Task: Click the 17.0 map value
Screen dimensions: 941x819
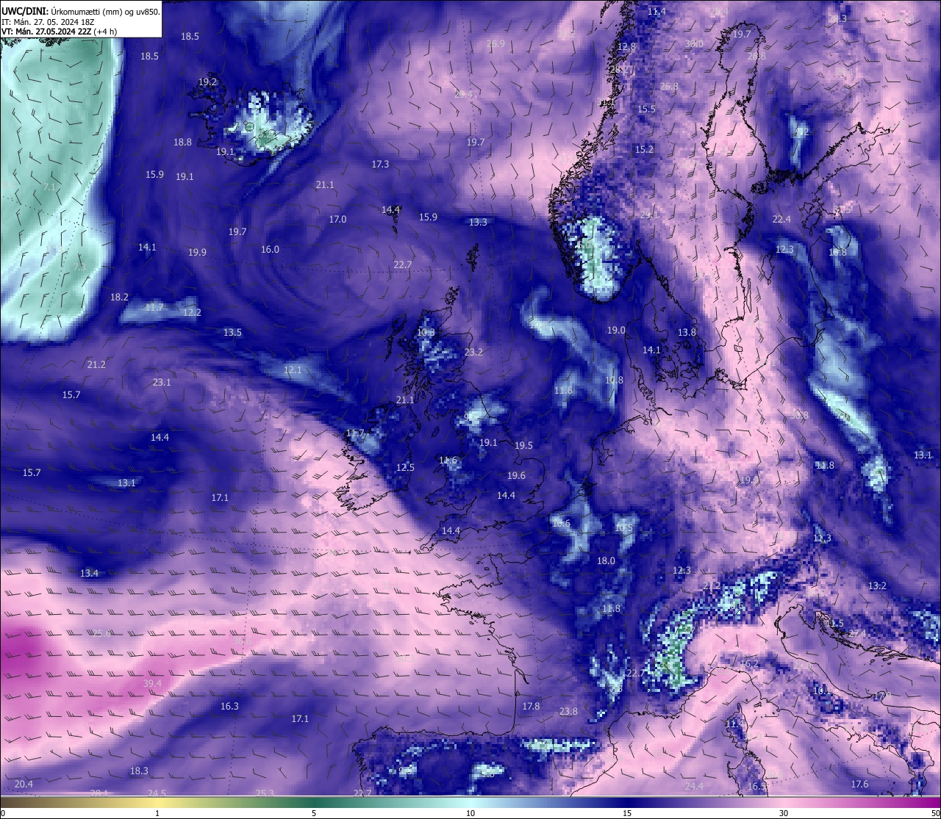Action: (337, 219)
